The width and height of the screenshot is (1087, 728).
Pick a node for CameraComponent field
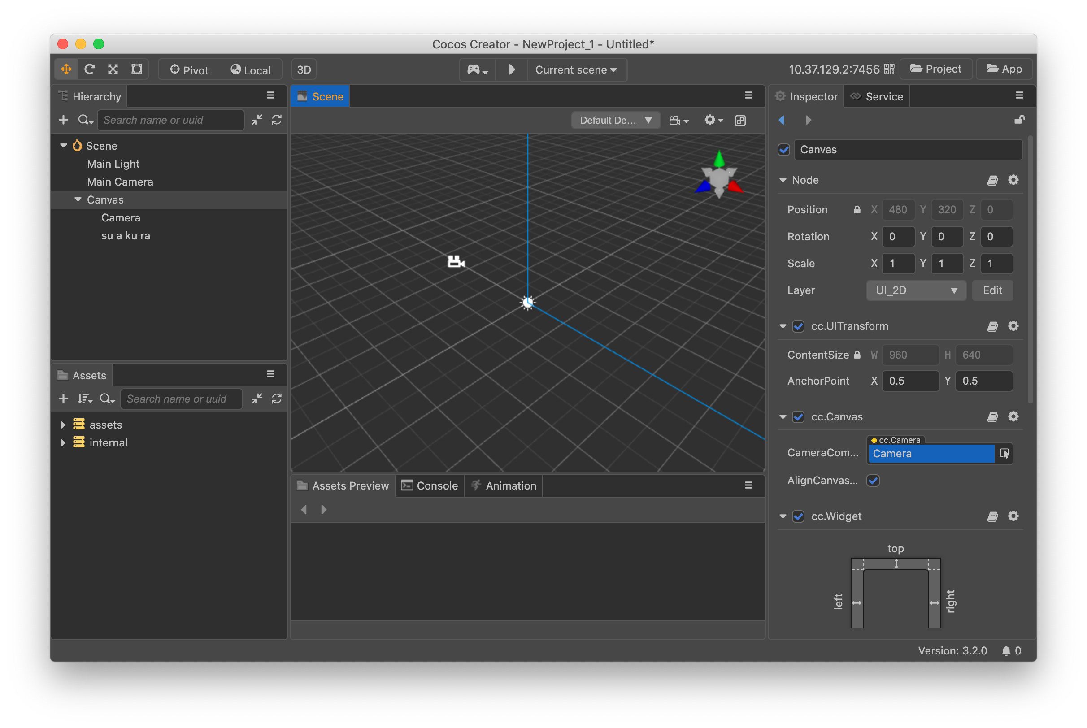(x=1004, y=454)
